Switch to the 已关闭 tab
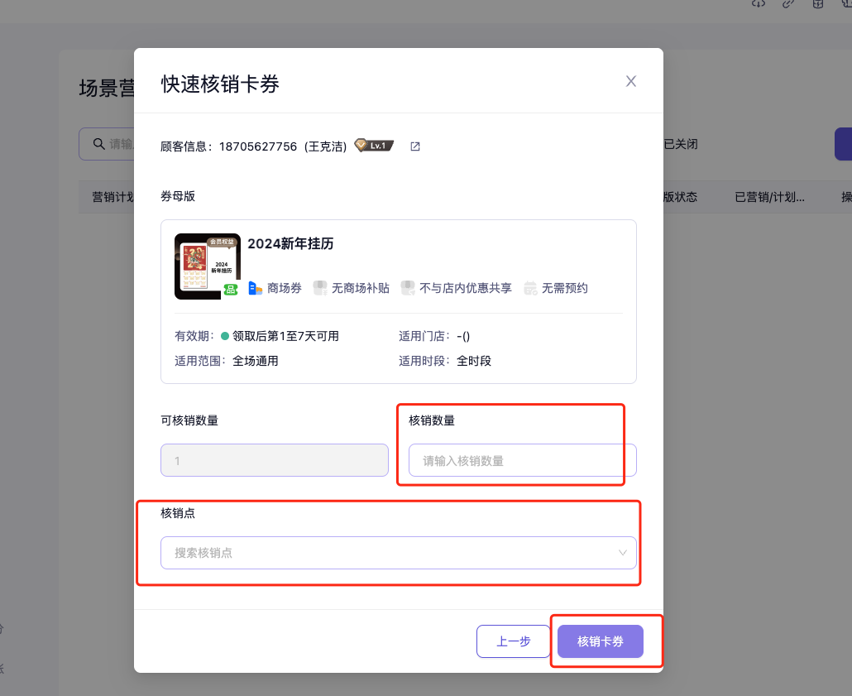 click(681, 144)
